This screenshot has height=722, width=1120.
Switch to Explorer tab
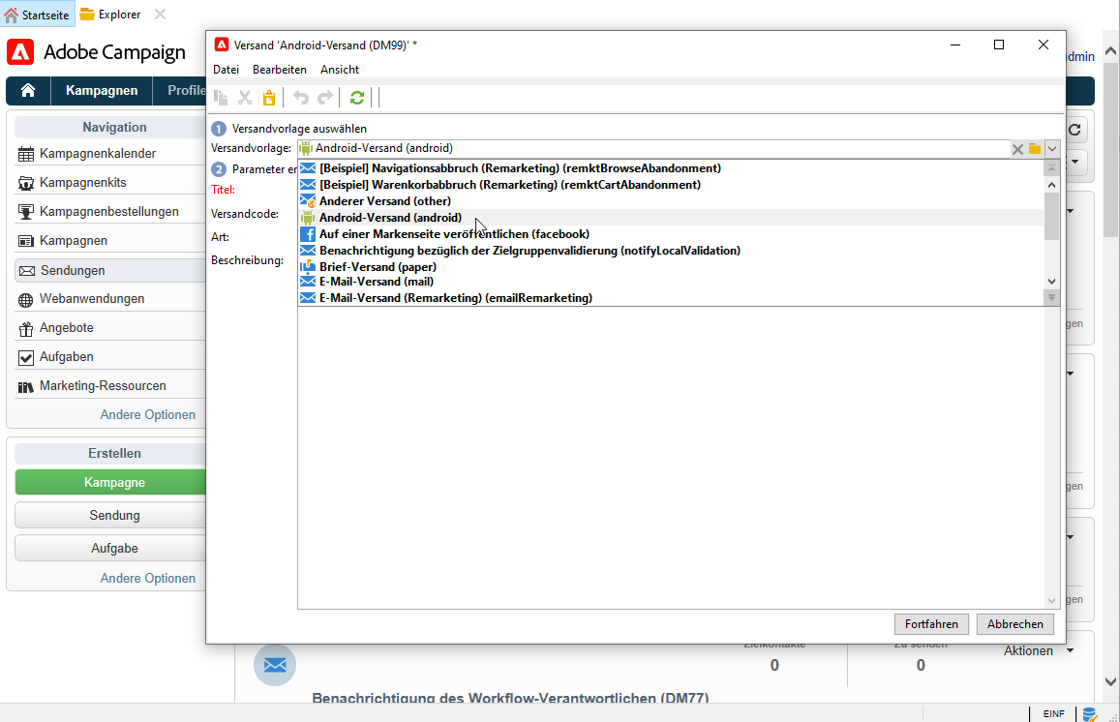(x=110, y=15)
